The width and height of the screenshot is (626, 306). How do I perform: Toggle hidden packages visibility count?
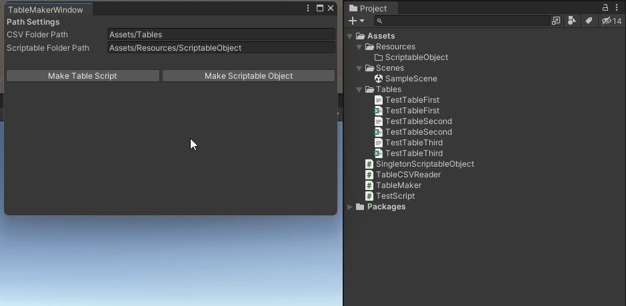click(611, 21)
